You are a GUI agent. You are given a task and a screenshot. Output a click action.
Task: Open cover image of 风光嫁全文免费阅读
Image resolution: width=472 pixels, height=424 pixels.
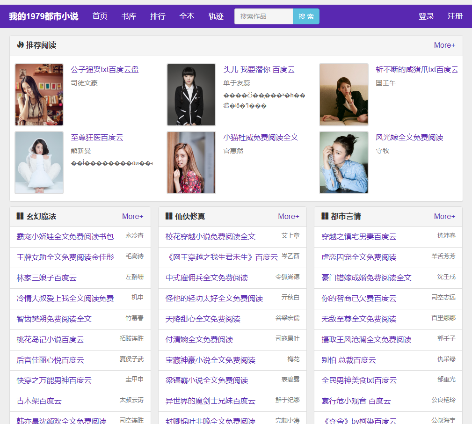point(344,162)
